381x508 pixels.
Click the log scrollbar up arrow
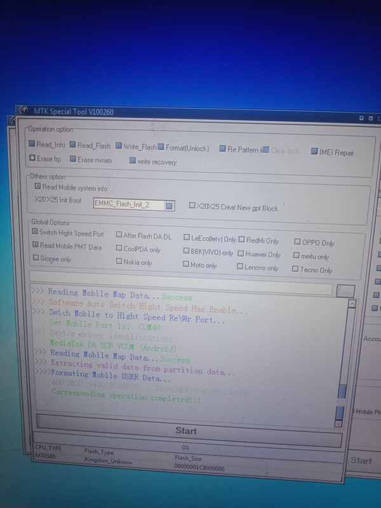(x=352, y=304)
